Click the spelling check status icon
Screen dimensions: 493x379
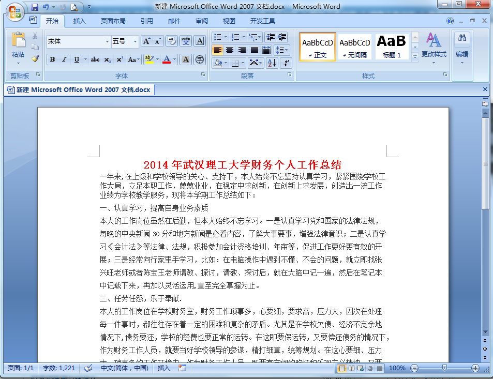tap(88, 368)
